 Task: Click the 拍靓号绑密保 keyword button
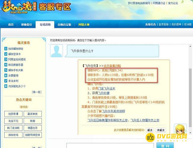point(33,135)
